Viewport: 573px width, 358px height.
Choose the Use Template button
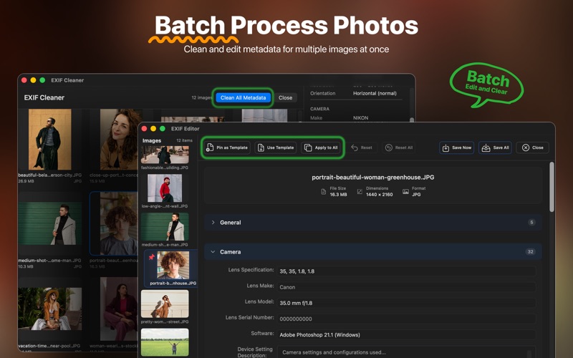click(276, 147)
